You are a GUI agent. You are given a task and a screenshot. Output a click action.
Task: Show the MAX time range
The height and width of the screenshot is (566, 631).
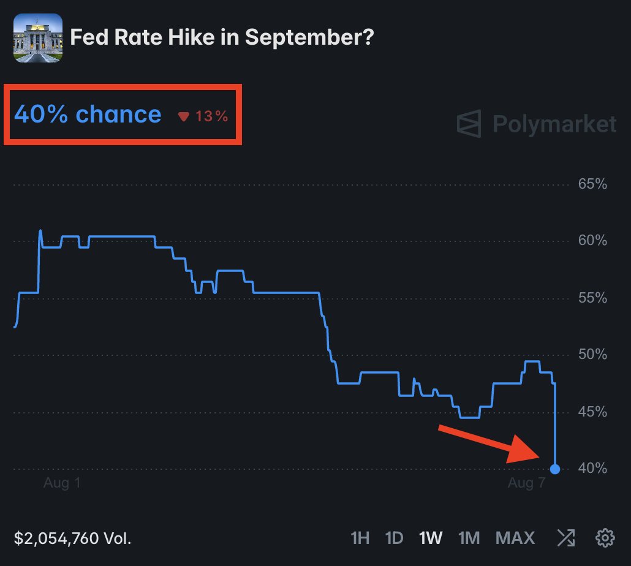[515, 538]
